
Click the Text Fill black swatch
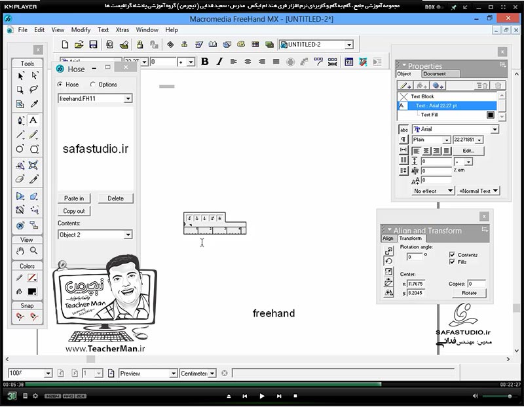(490, 115)
